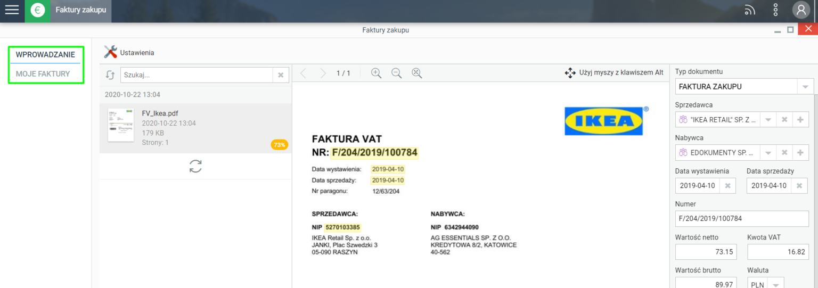Click the Wartość netto field

706,252
